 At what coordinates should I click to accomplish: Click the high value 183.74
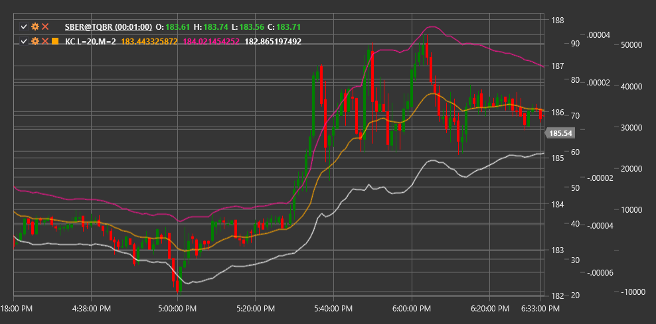pyautogui.click(x=216, y=27)
